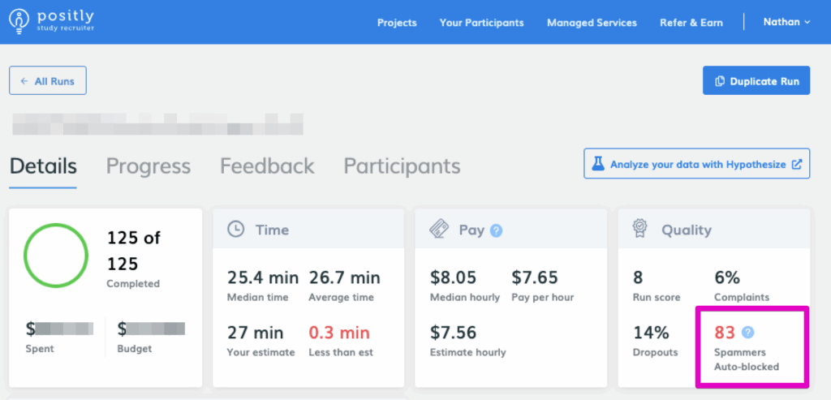The height and width of the screenshot is (400, 831).
Task: Go back via All Runs button
Action: pyautogui.click(x=48, y=81)
